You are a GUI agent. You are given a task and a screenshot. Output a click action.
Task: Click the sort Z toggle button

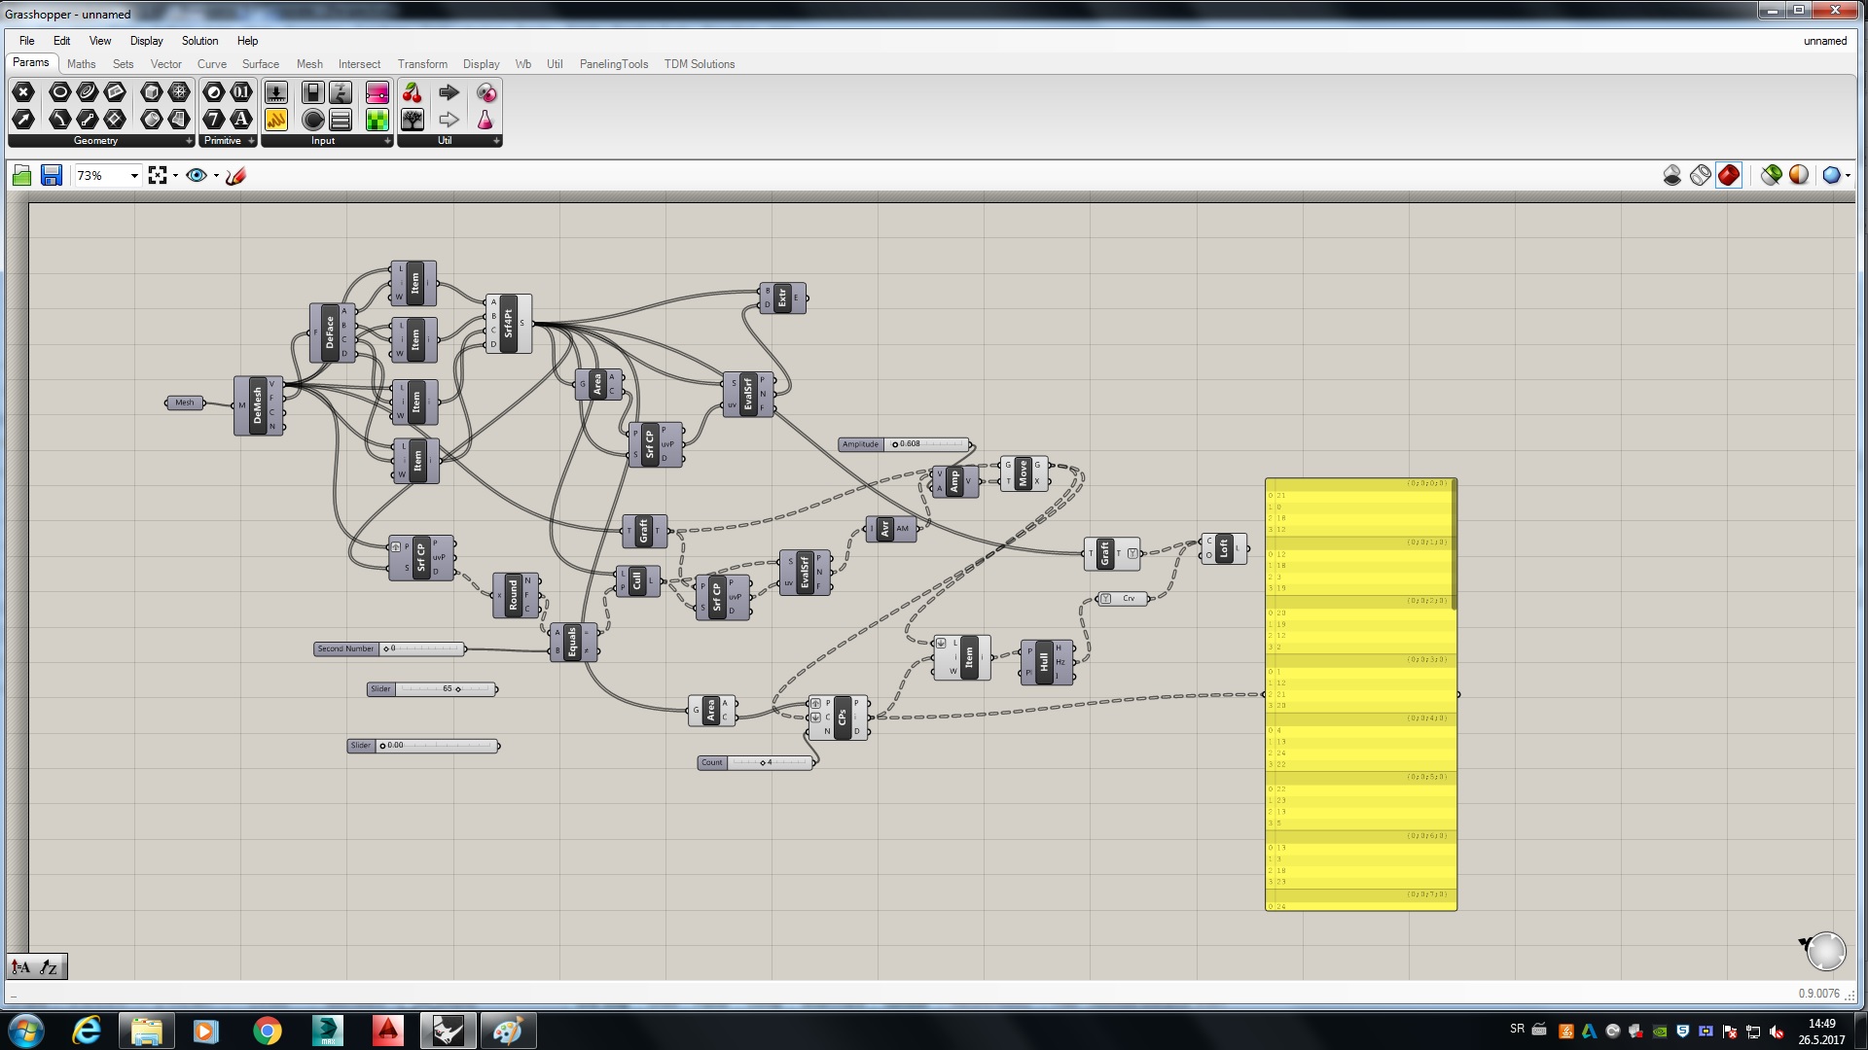click(x=50, y=966)
